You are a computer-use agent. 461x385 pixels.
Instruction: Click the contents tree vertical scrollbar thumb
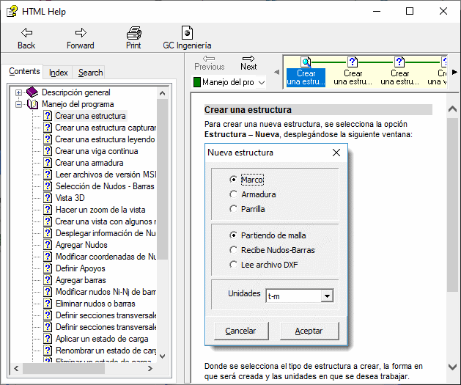click(x=162, y=180)
